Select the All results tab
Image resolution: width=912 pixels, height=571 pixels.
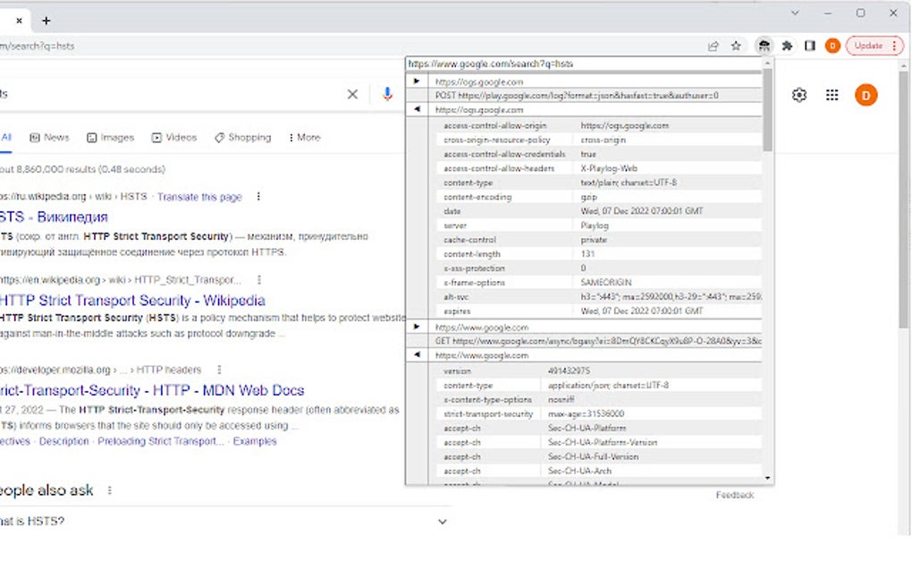tap(6, 137)
